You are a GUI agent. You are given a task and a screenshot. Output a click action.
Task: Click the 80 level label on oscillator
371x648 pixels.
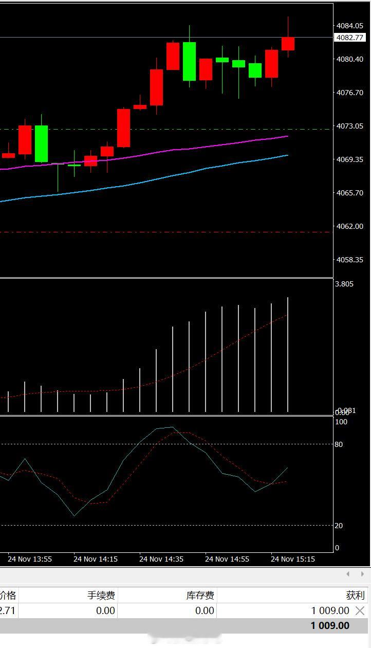pyautogui.click(x=339, y=444)
